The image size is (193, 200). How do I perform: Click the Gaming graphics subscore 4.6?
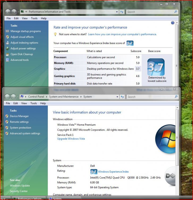pos(138,76)
